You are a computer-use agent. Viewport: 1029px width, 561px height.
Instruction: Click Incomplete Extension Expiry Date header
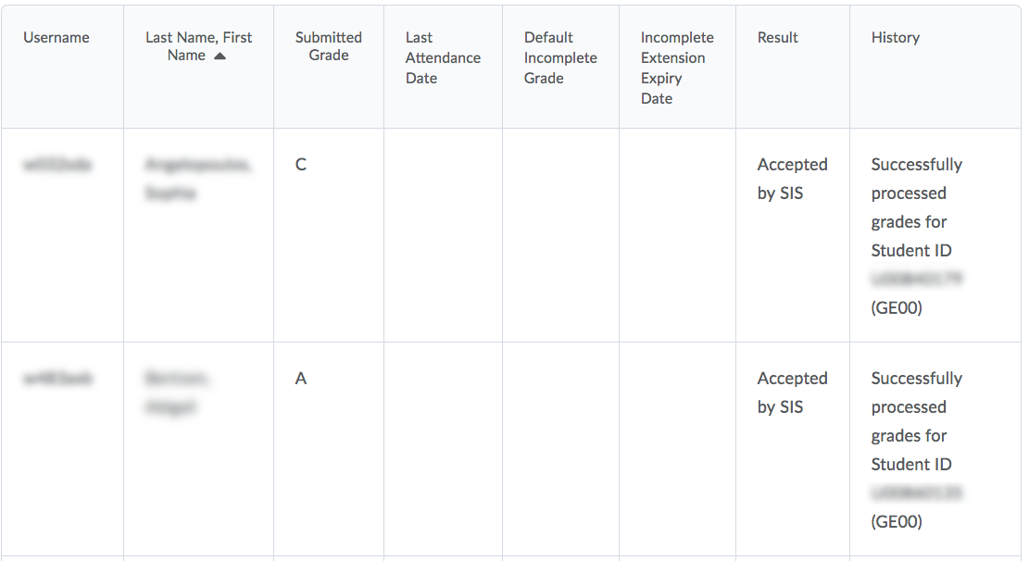tap(676, 68)
